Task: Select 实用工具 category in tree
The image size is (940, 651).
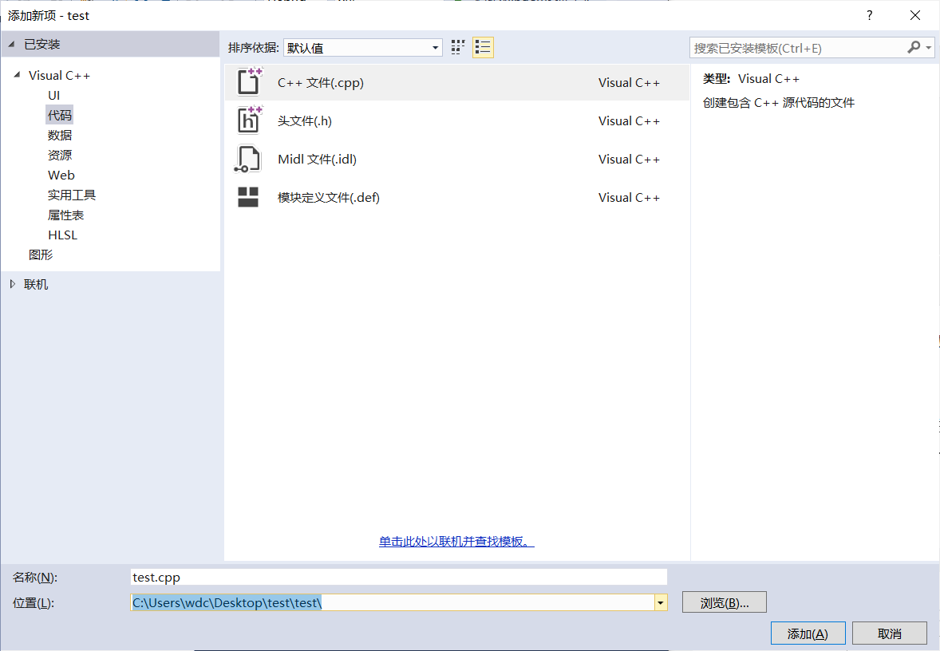Action: (x=71, y=195)
